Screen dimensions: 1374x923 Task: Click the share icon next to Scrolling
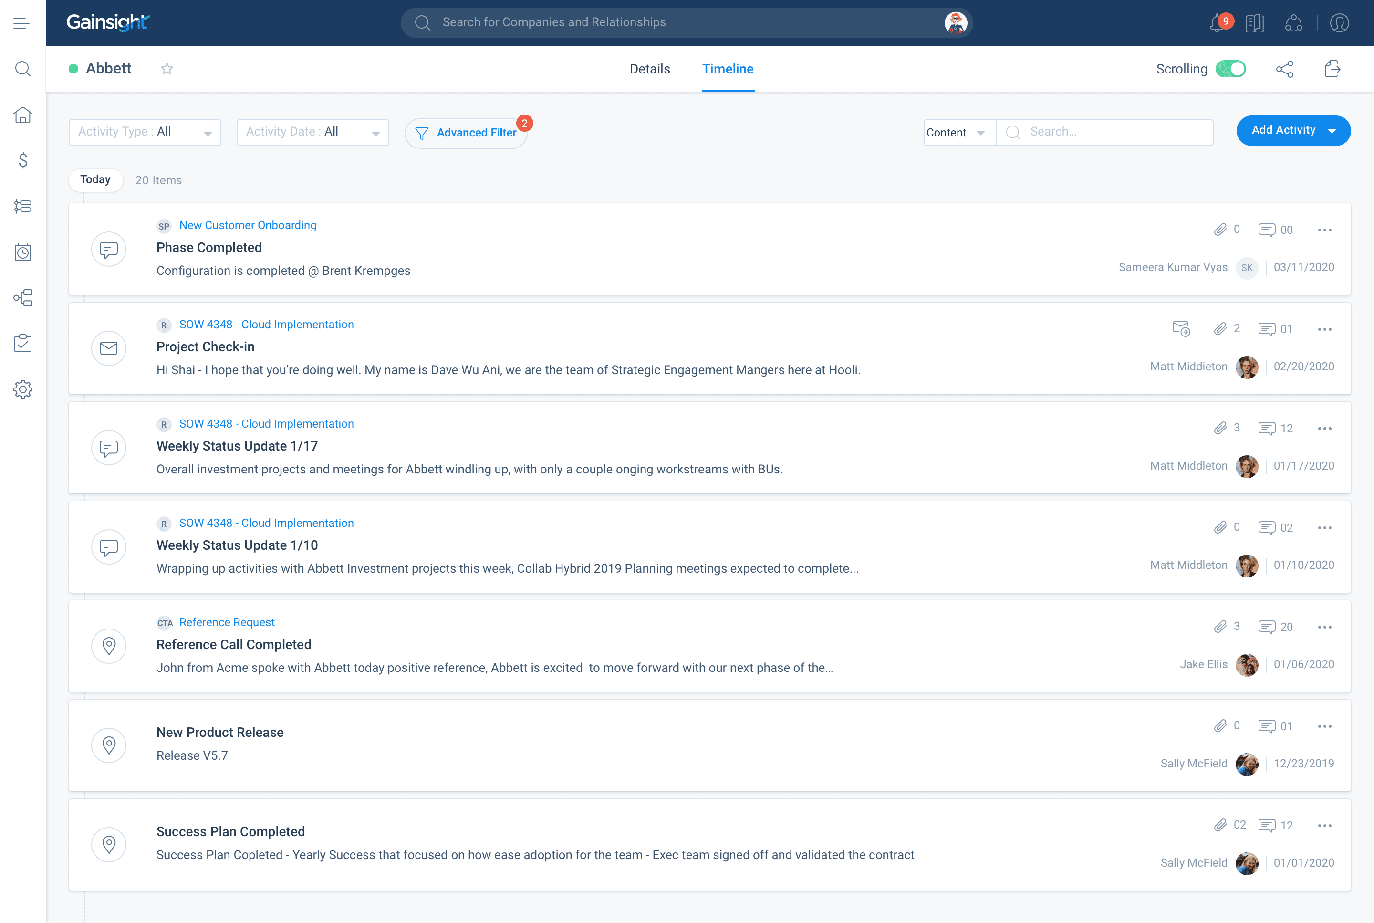tap(1285, 69)
